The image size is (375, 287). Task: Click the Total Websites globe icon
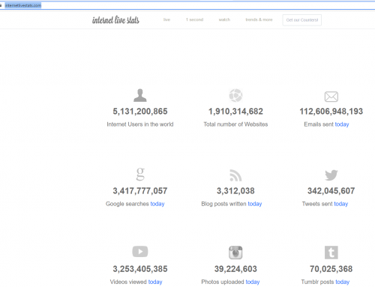pyautogui.click(x=235, y=95)
